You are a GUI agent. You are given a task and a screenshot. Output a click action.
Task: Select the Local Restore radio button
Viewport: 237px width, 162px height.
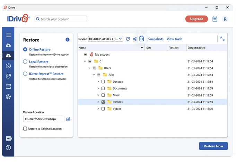pyautogui.click(x=25, y=62)
